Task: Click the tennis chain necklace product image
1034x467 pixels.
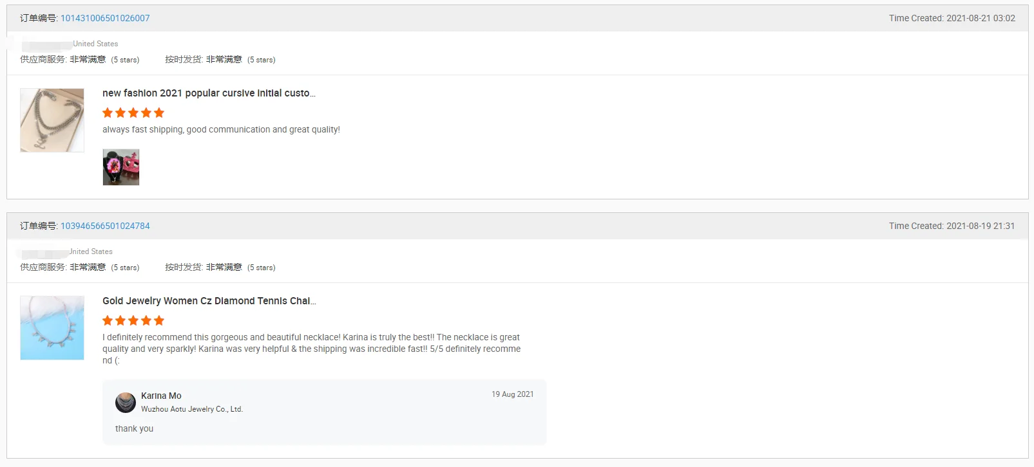Action: (x=52, y=328)
